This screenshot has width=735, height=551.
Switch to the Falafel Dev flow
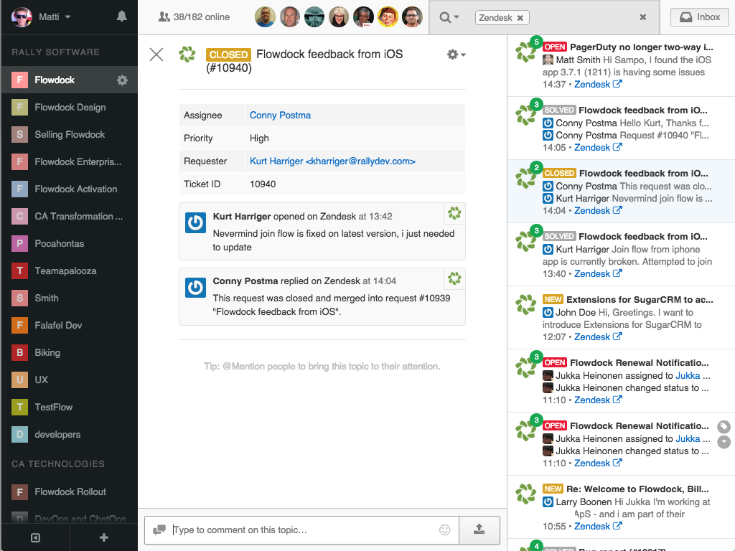[58, 326]
